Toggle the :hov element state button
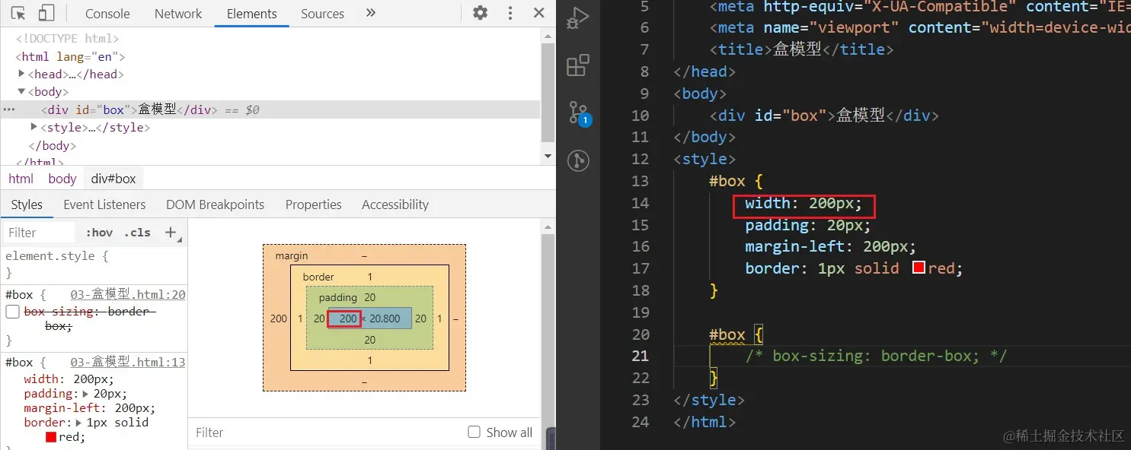Screen dimensions: 1131x450 point(99,233)
